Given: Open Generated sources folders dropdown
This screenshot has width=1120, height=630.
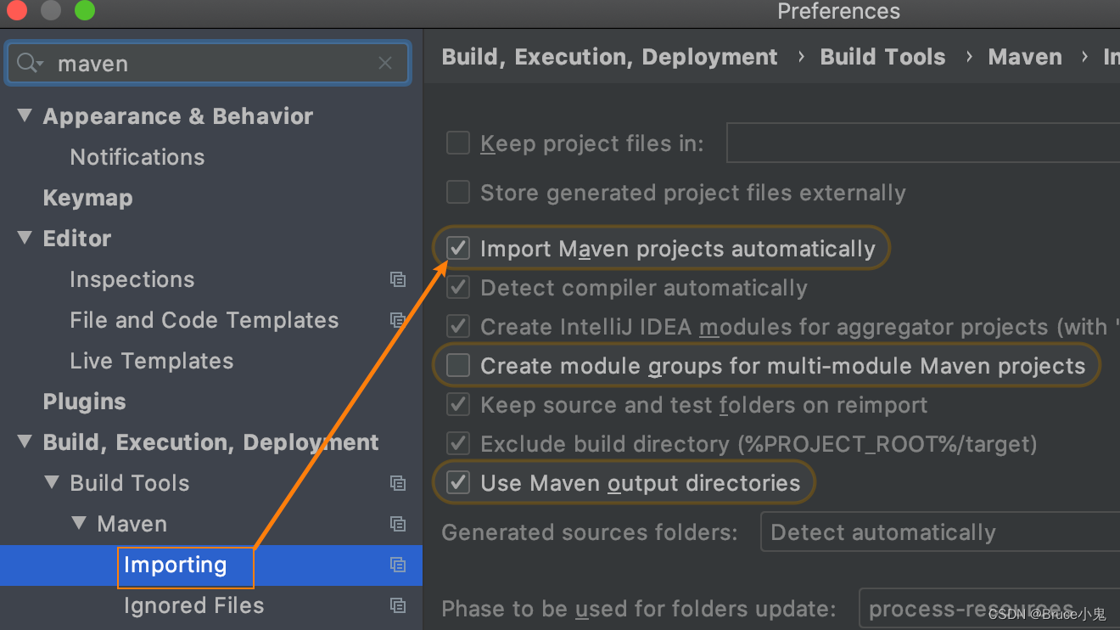Looking at the screenshot, I should (x=940, y=532).
